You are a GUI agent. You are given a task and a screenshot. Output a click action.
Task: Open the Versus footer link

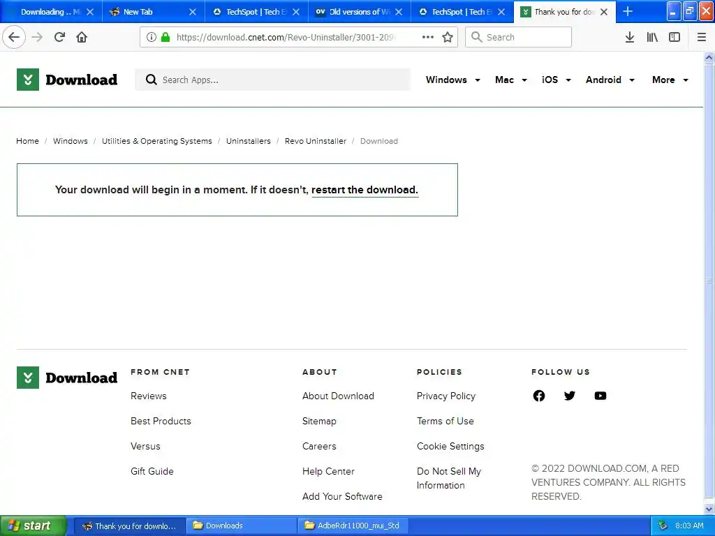(x=145, y=446)
